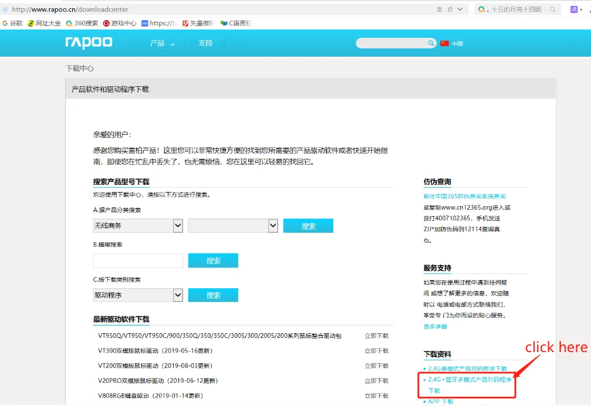Open the 支持 menu in header
This screenshot has height=407, width=591.
point(206,43)
